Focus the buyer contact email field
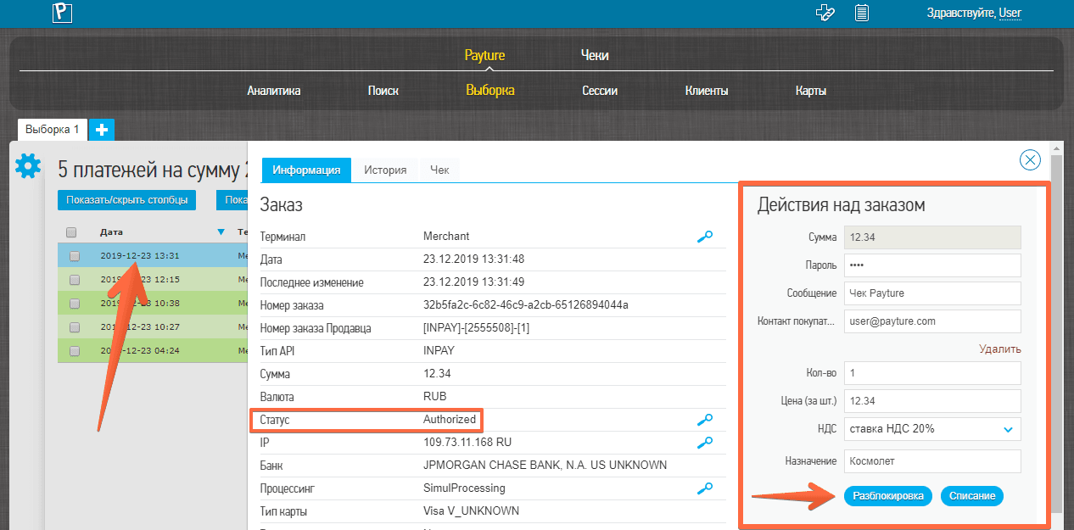The image size is (1074, 530). pos(932,321)
